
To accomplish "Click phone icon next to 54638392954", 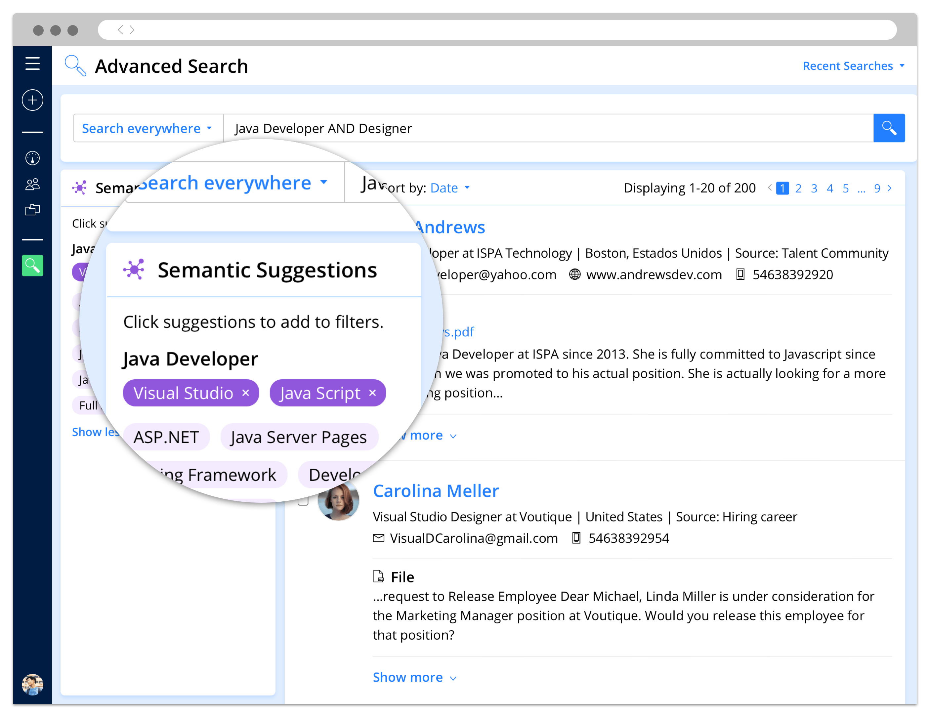I will [576, 538].
